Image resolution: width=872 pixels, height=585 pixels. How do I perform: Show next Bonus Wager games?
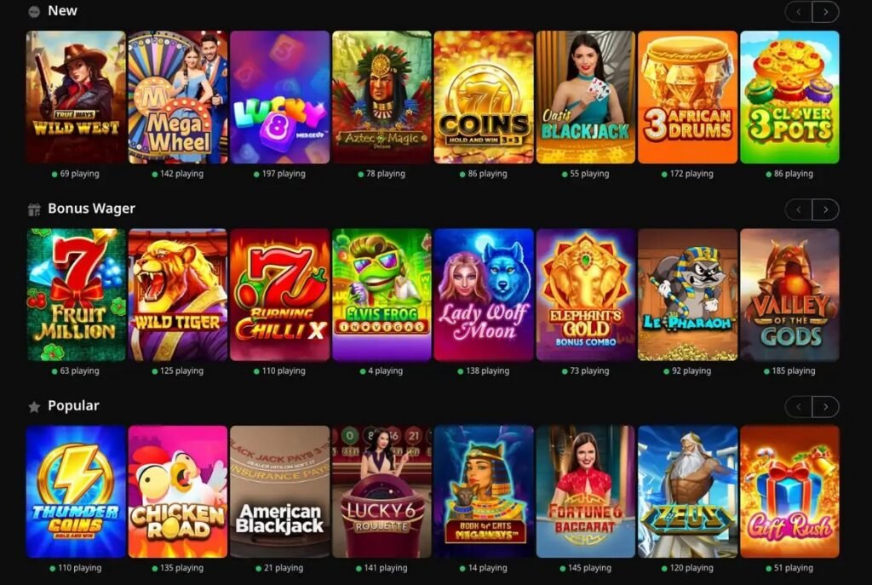pos(826,209)
